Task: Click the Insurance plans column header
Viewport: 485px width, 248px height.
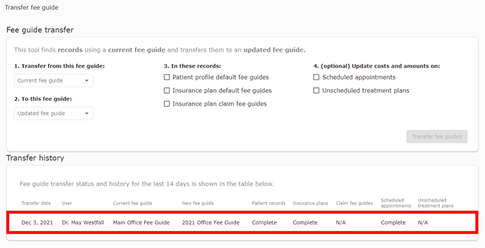Action: point(310,203)
